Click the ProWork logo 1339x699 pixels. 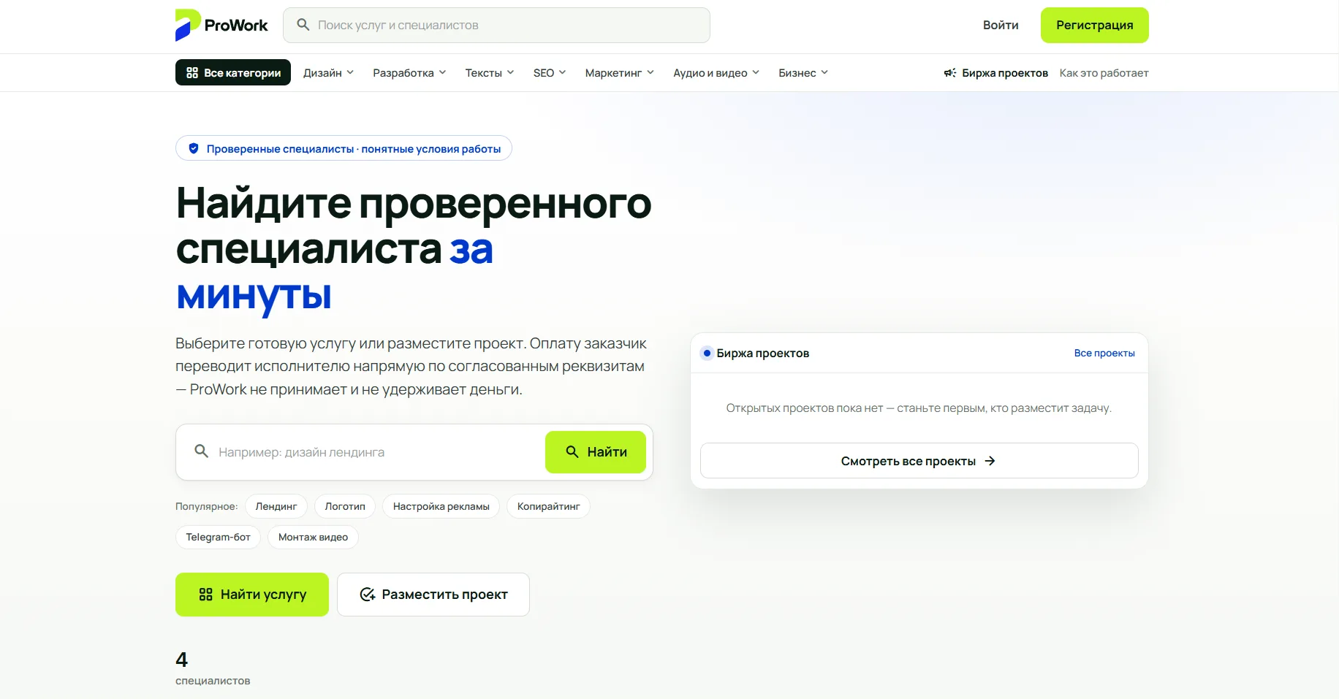(x=221, y=25)
